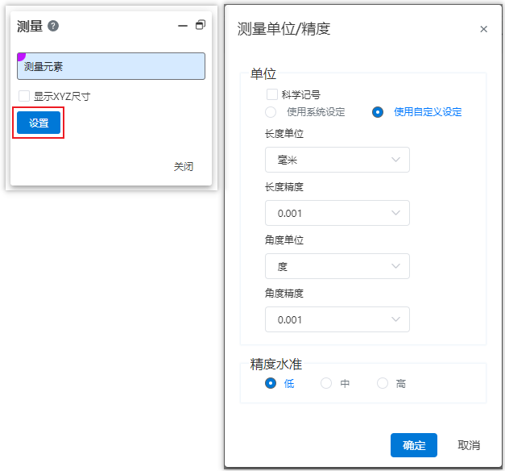The image size is (505, 471).
Task: Click the restore window icon in 测量 panel
Action: (x=201, y=25)
